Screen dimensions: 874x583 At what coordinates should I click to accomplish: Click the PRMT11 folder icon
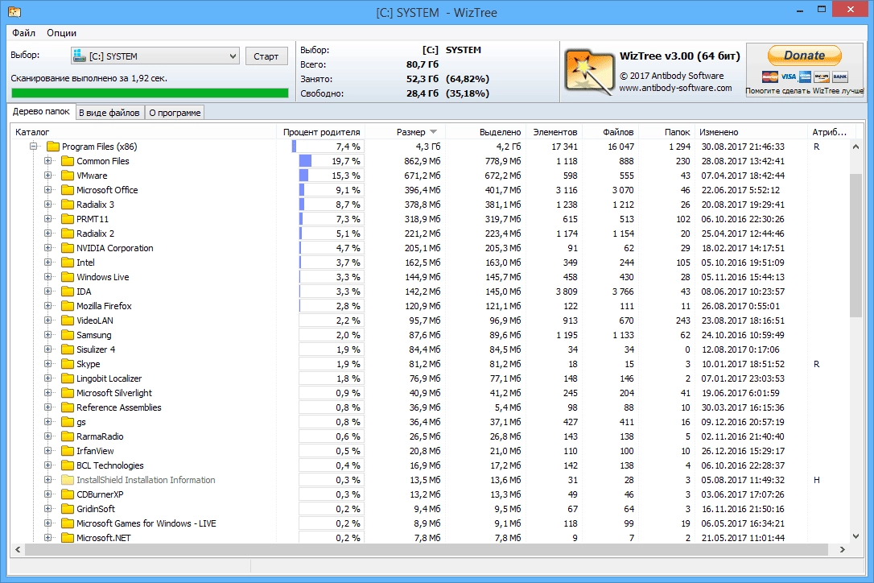click(68, 219)
